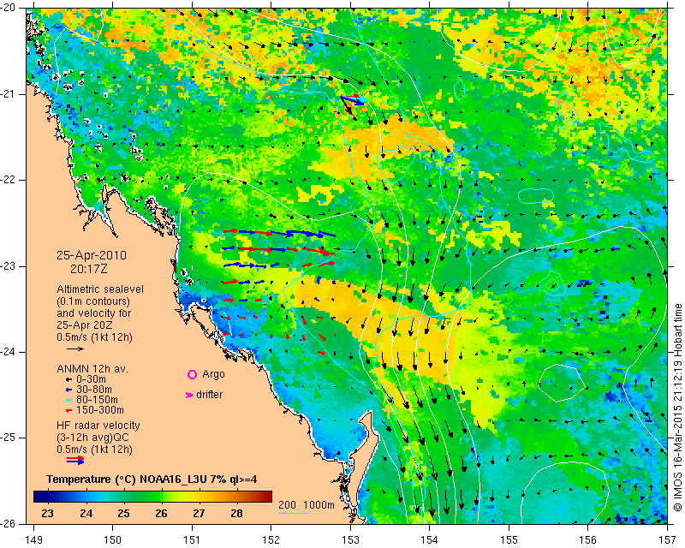Screen dimensions: 685x548
Task: Click the blue 30-80m arrow symbol
Action: (x=68, y=390)
